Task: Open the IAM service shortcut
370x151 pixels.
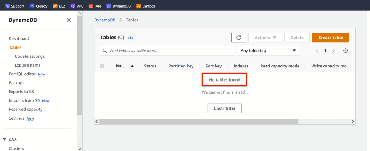Action: coord(95,6)
